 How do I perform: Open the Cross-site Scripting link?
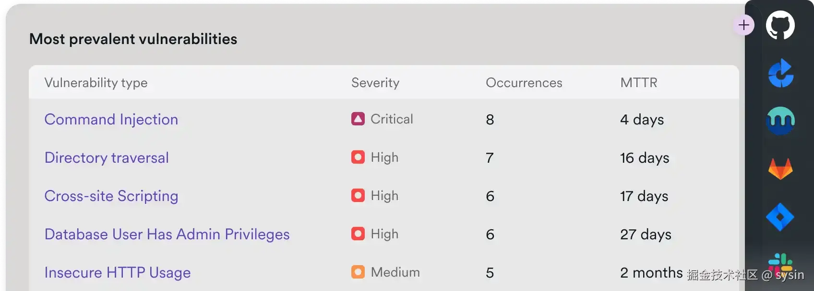pos(111,196)
